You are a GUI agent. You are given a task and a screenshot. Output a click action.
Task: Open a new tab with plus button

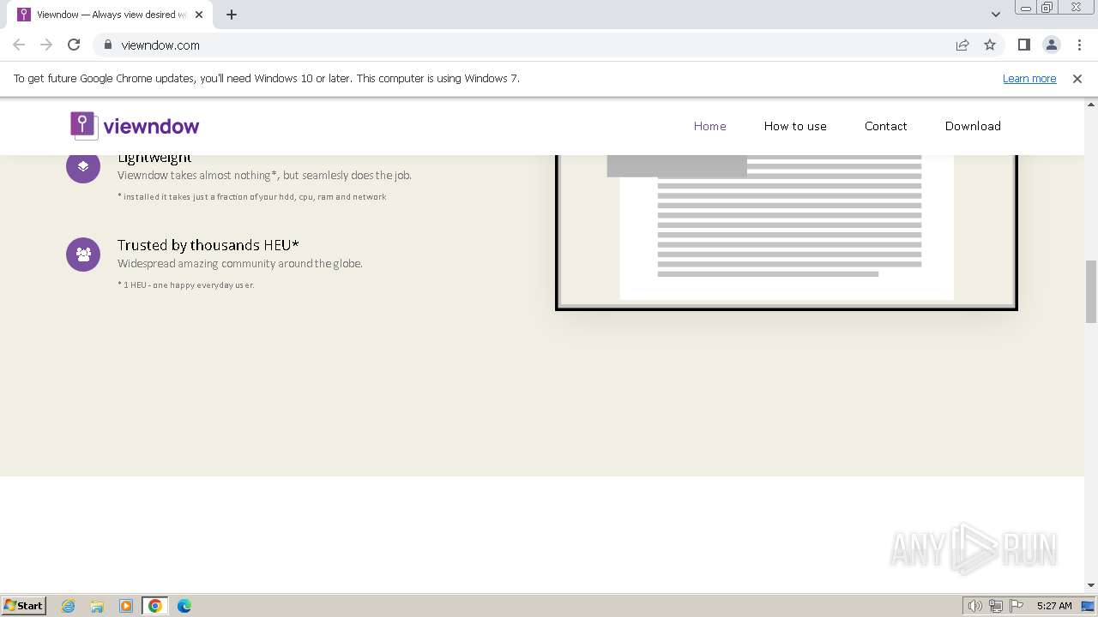point(232,15)
